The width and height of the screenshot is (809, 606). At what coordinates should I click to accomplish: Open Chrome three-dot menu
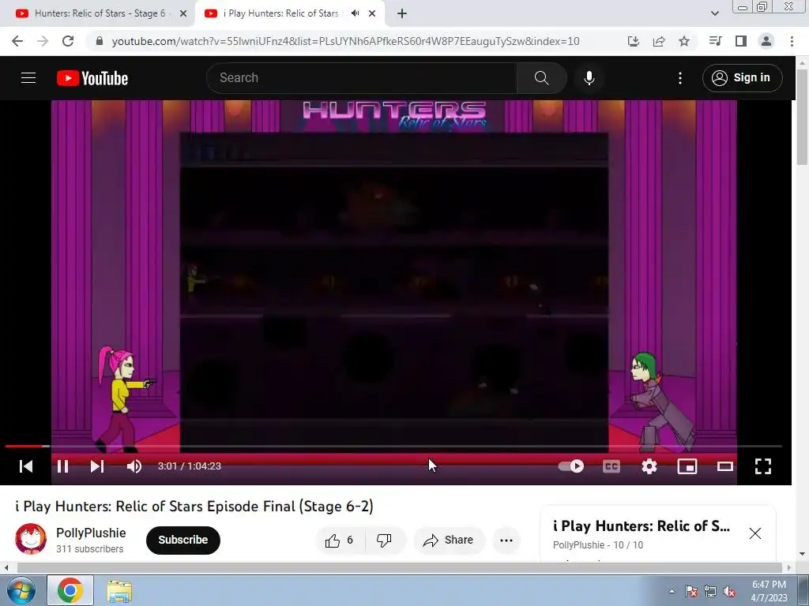(792, 41)
